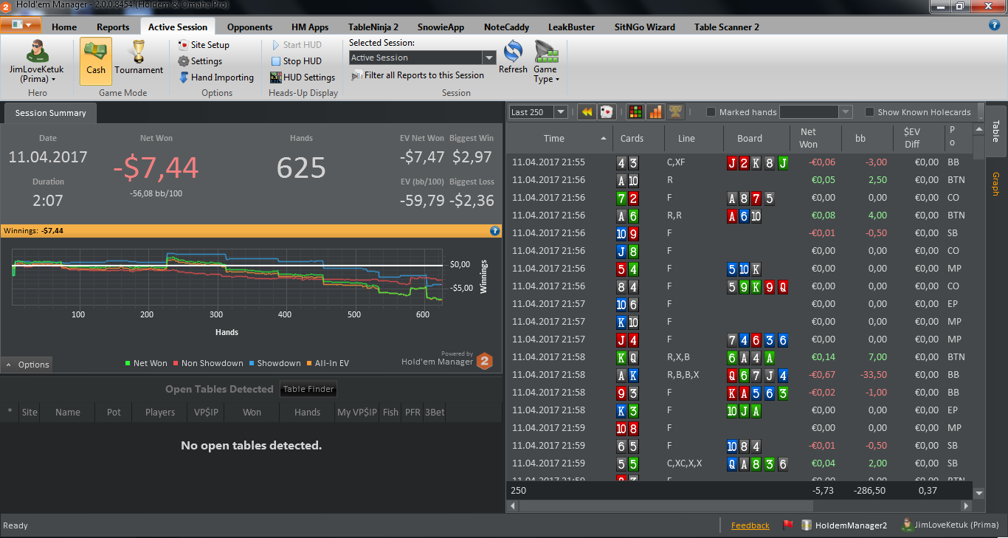The height and width of the screenshot is (538, 1008).
Task: Open the Table Scanner 2 tab
Action: point(726,27)
